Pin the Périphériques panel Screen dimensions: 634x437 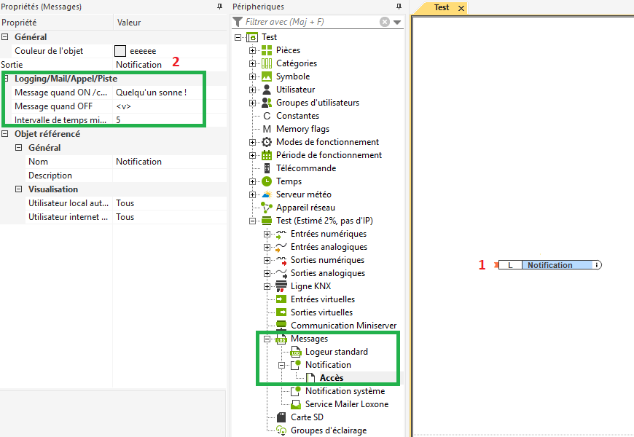coord(399,7)
